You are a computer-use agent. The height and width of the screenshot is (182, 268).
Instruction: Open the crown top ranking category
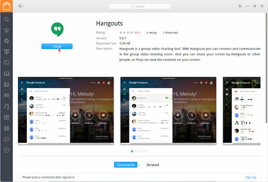(7, 30)
